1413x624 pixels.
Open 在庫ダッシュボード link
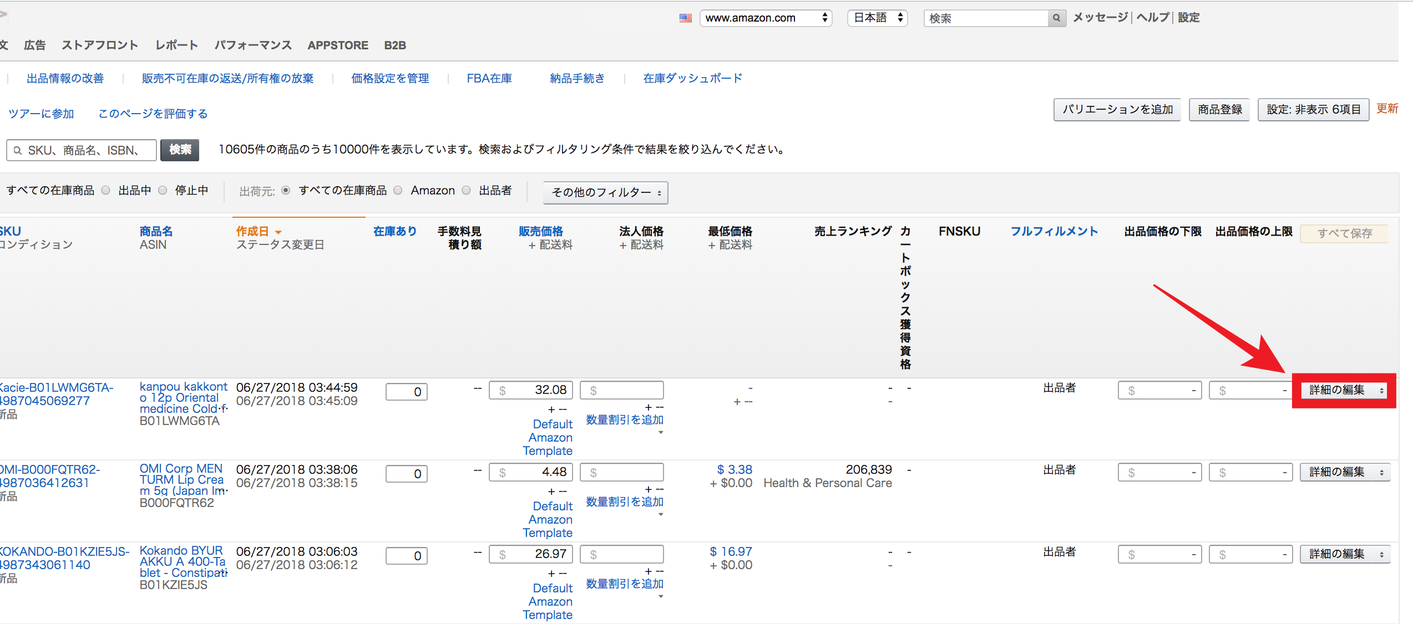(x=692, y=78)
